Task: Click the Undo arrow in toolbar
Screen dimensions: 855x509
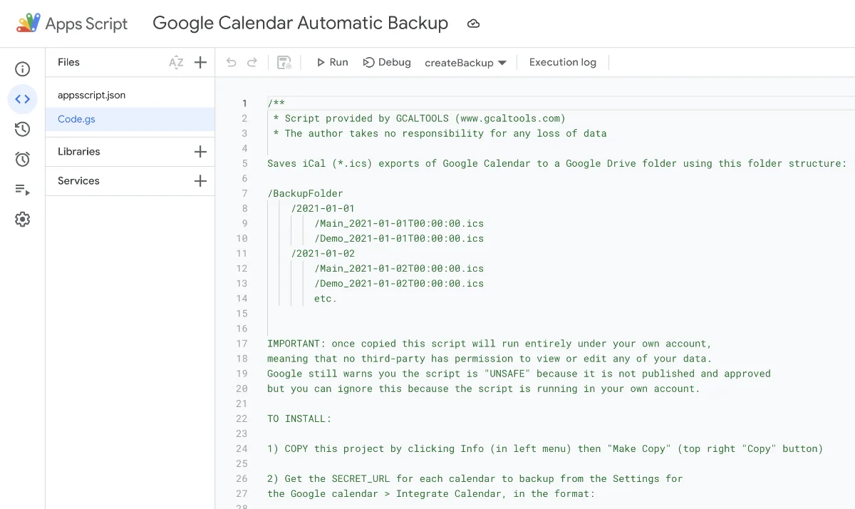Action: [x=231, y=63]
